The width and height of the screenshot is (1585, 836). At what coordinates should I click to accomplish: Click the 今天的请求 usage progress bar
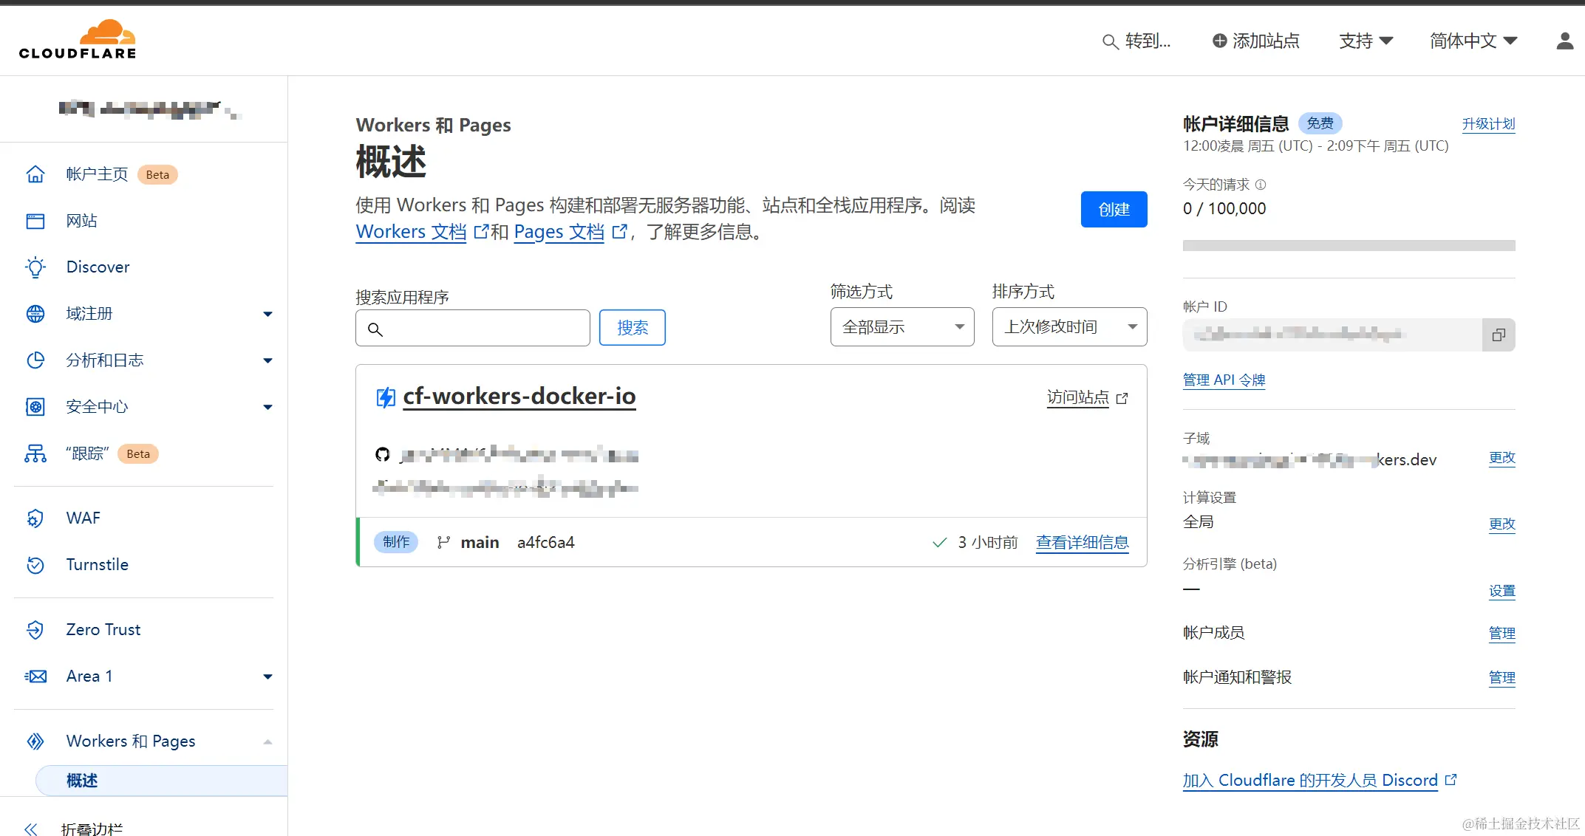(x=1348, y=245)
